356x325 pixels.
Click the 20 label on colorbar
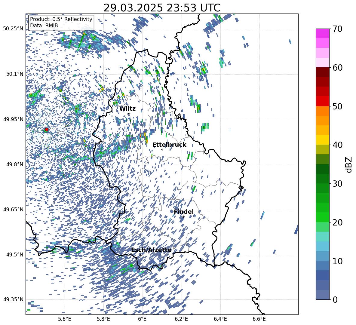(337, 222)
